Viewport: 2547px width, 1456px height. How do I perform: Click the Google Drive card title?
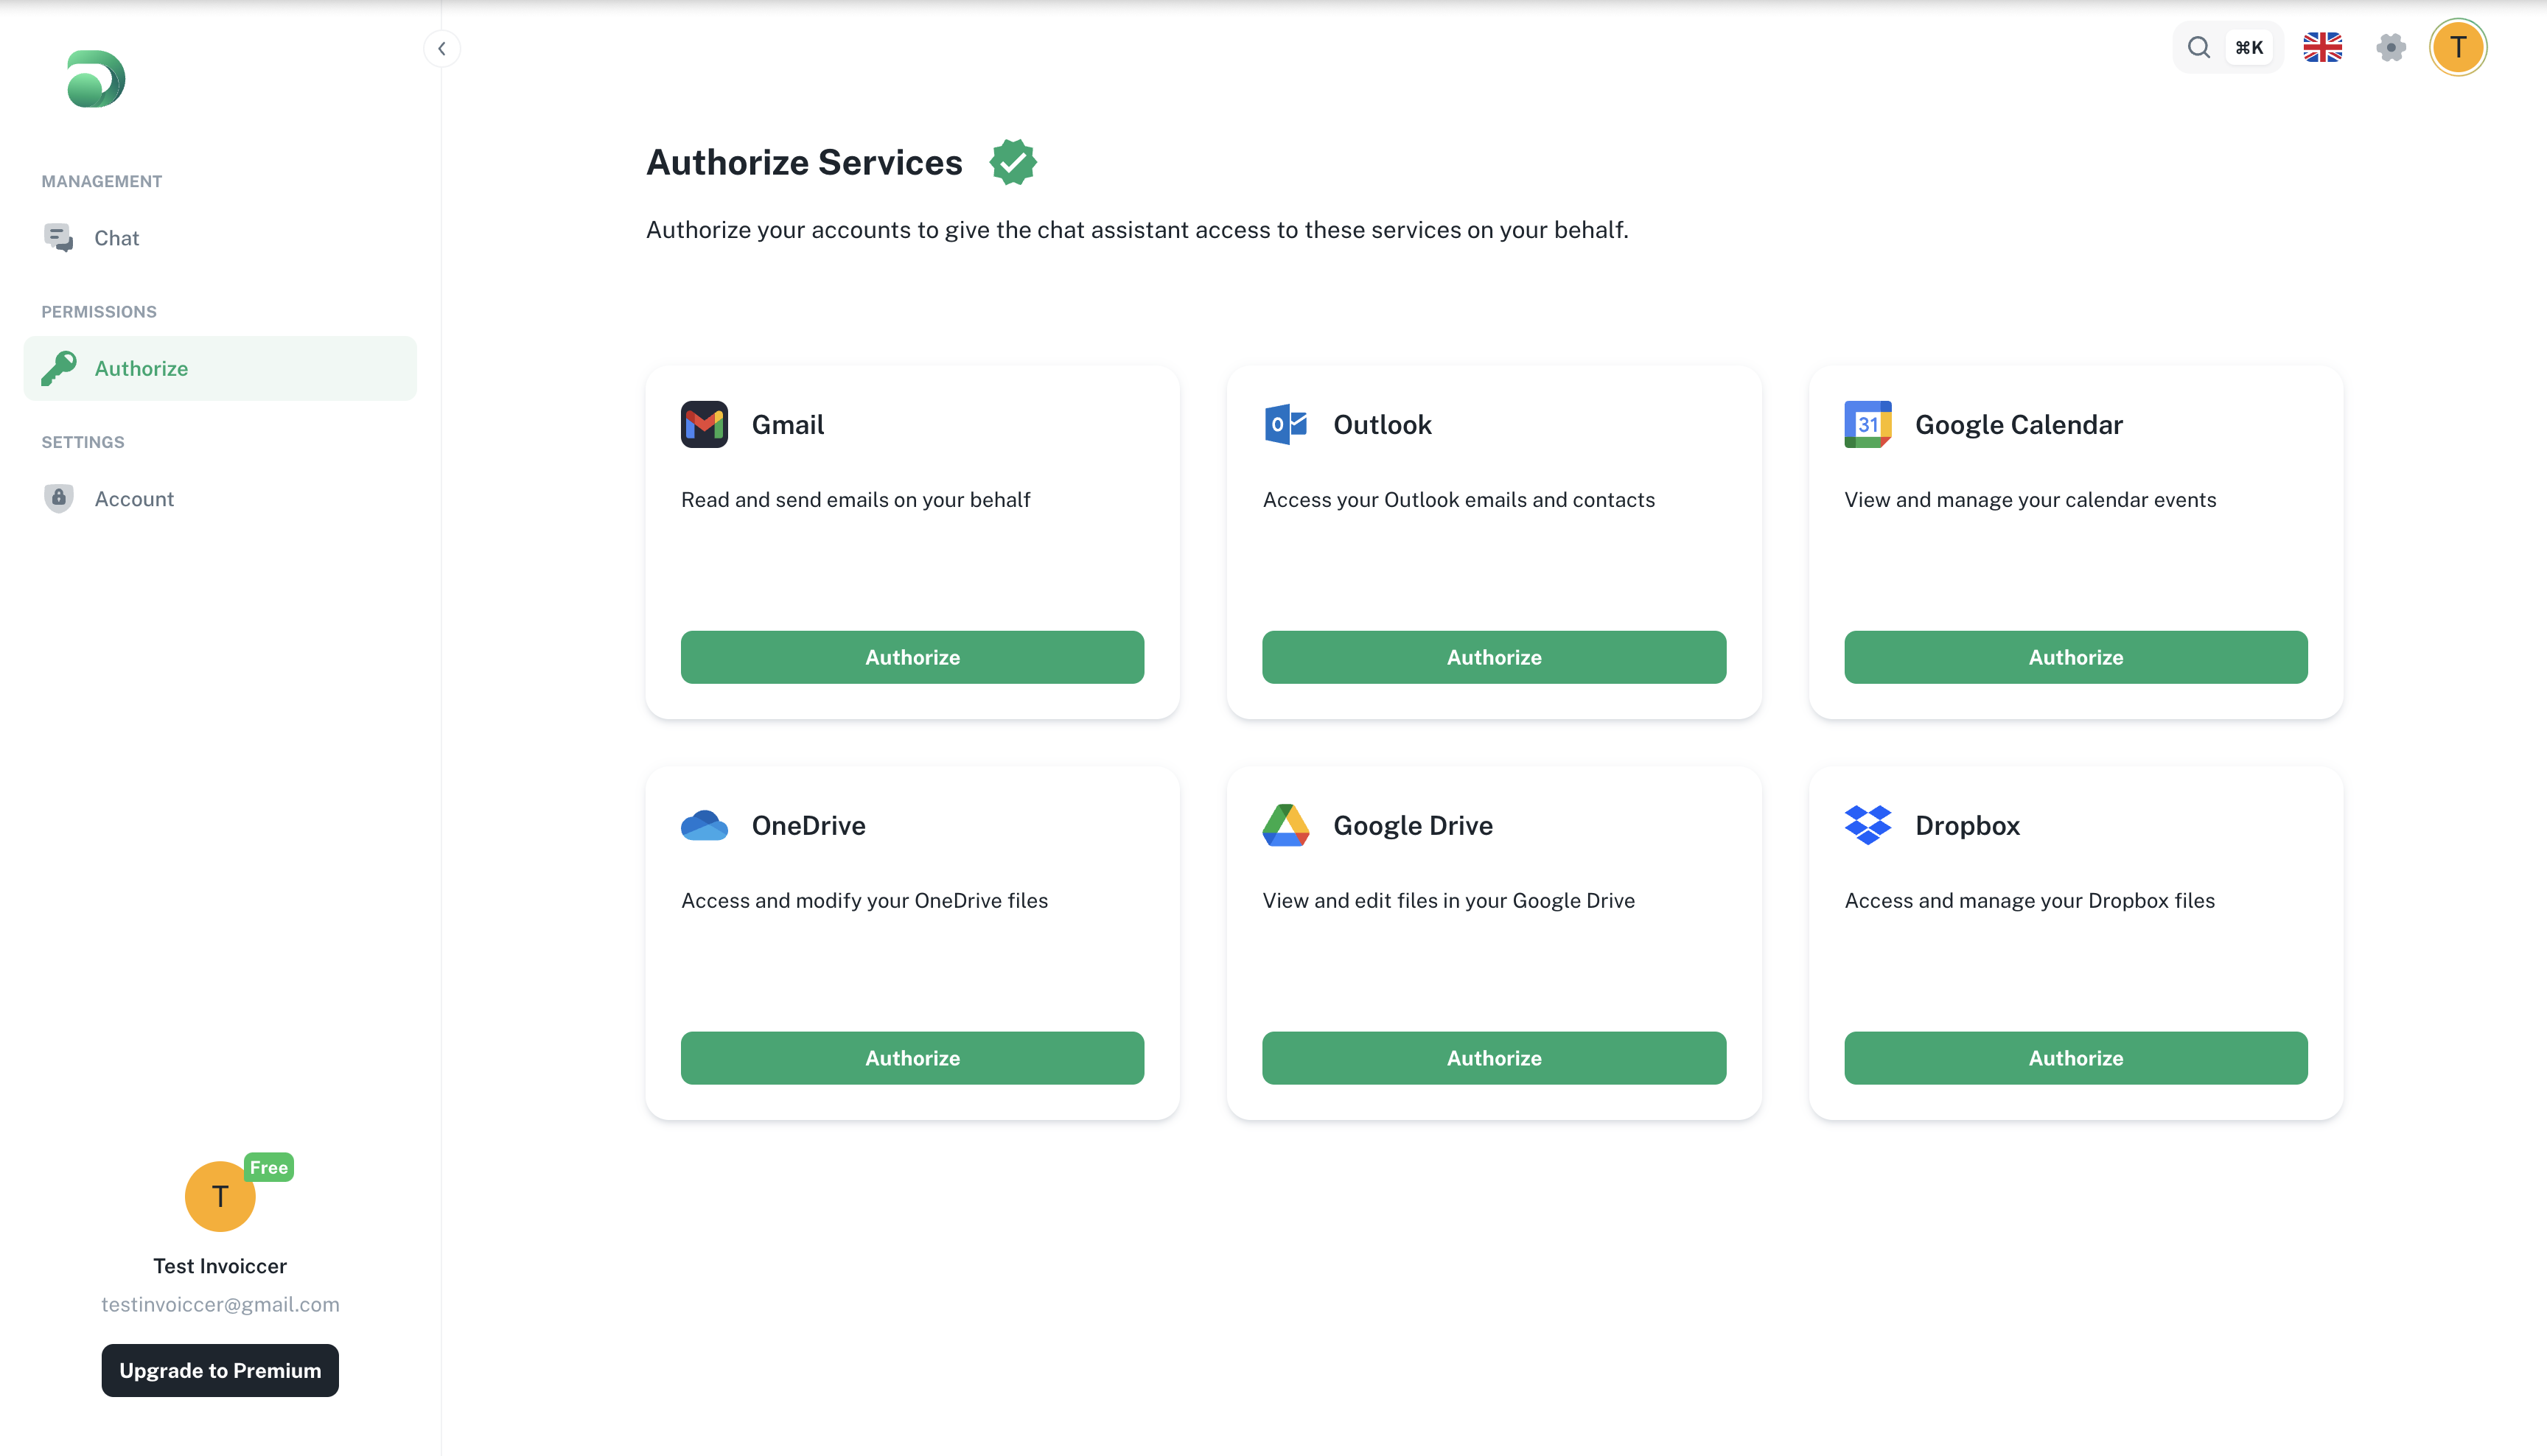[1413, 825]
